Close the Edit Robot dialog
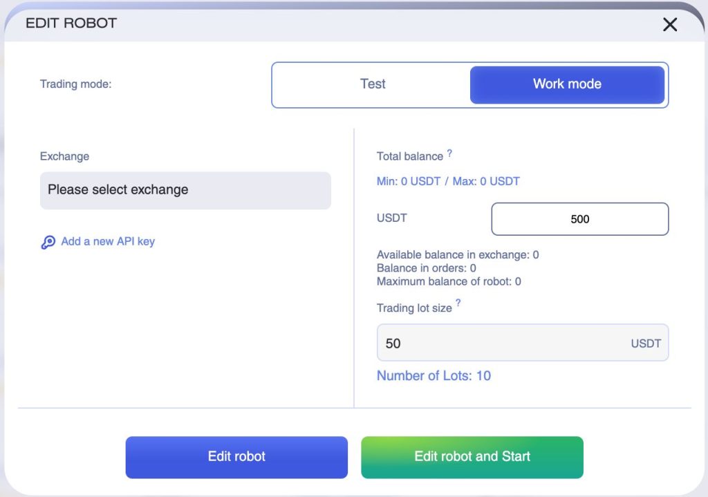The width and height of the screenshot is (708, 497). tap(669, 25)
